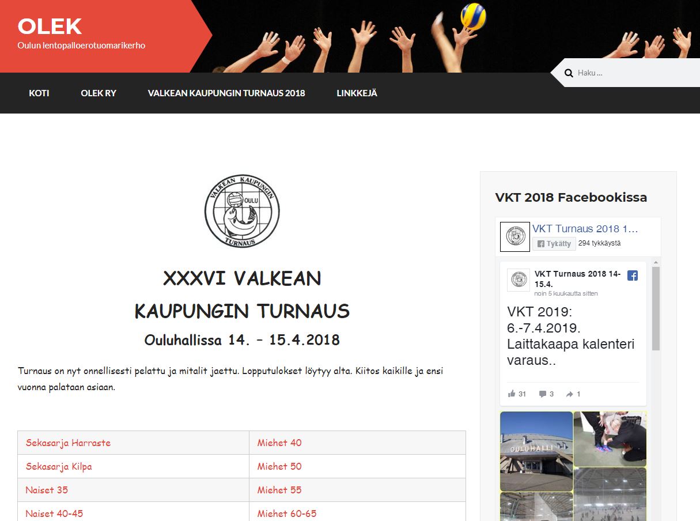The image size is (700, 521).
Task: Click the OLEK site title
Action: [50, 26]
